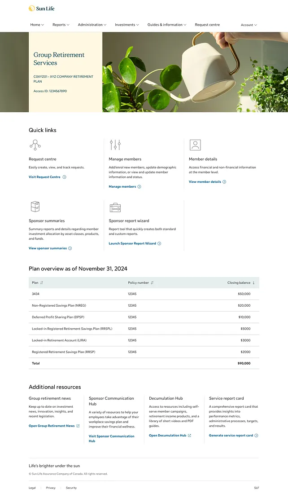The width and height of the screenshot is (288, 498).
Task: Click the $90,000 total balance
Action: [x=244, y=363]
